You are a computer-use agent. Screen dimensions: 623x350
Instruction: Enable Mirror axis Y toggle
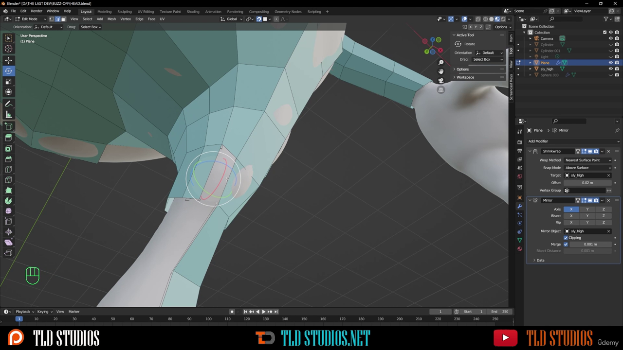[587, 209]
